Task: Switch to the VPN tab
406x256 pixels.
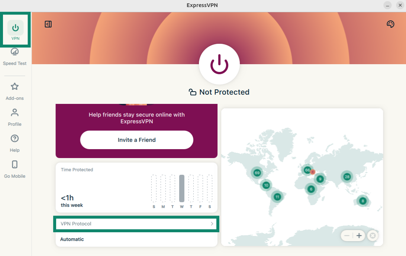Action: coord(15,30)
